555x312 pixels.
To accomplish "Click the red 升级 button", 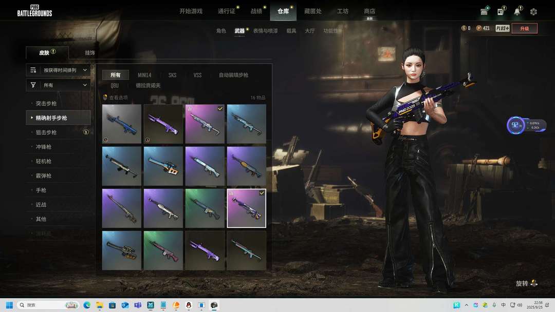I will tap(525, 28).
